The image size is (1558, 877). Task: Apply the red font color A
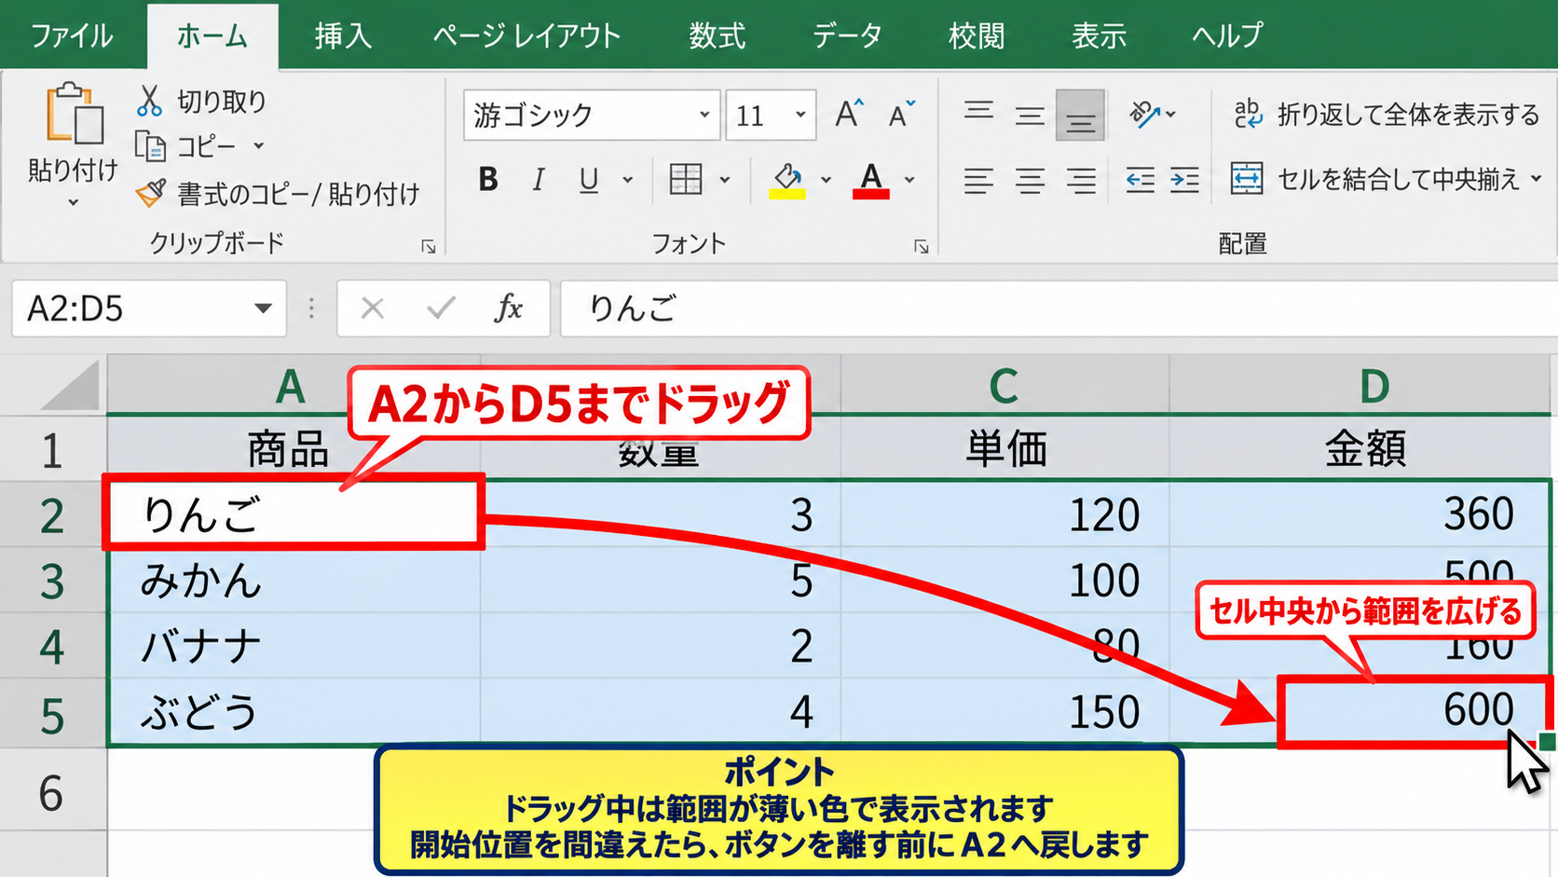[x=871, y=180]
